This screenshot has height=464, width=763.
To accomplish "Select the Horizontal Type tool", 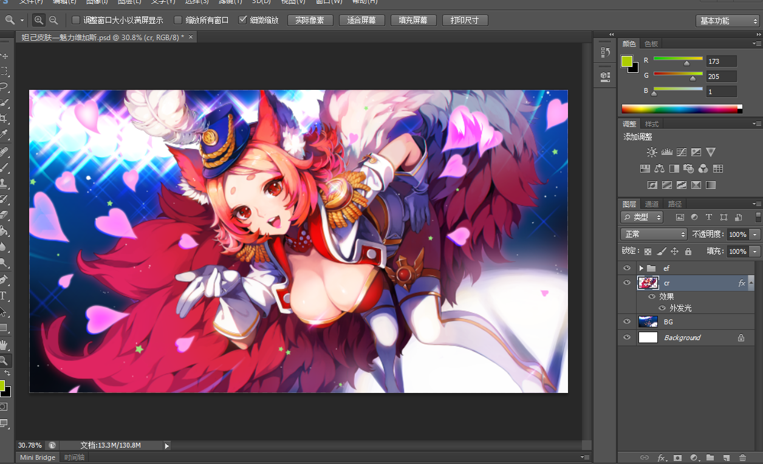I will point(4,296).
